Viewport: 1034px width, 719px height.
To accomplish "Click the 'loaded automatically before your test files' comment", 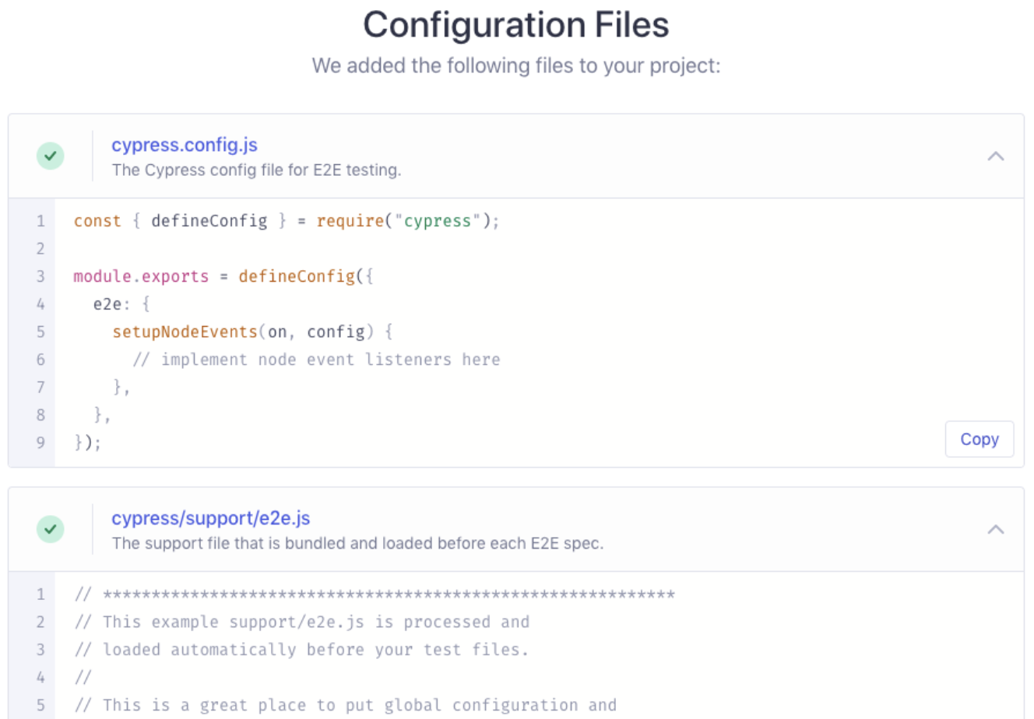I will [301, 650].
